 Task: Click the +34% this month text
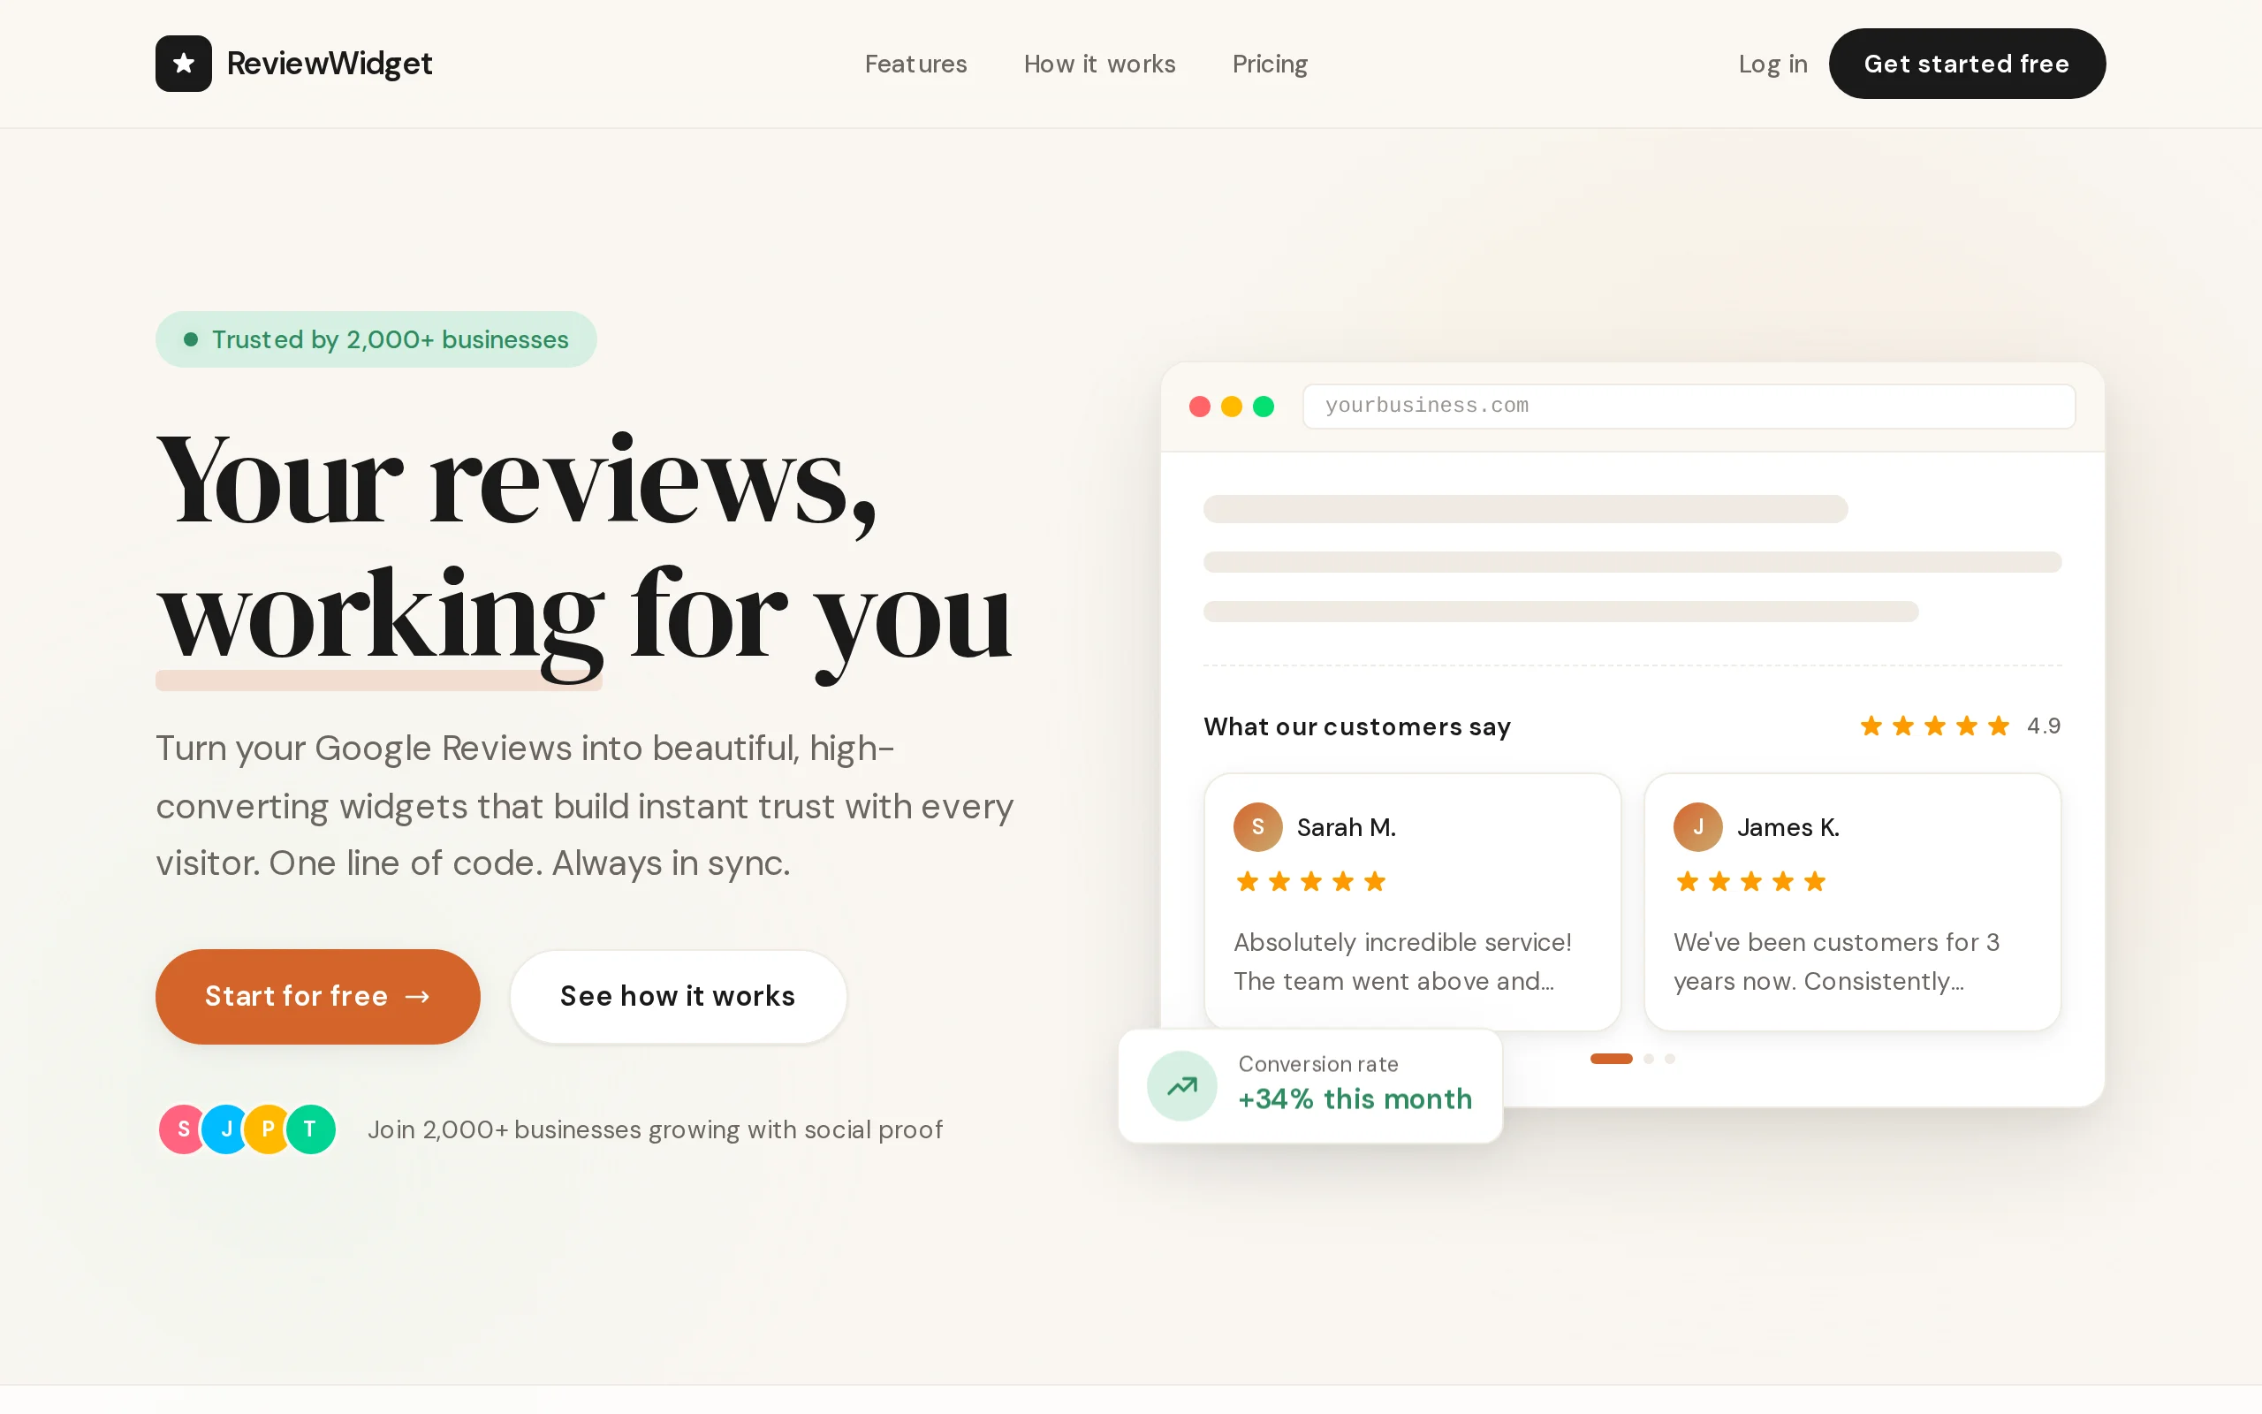(x=1355, y=1099)
